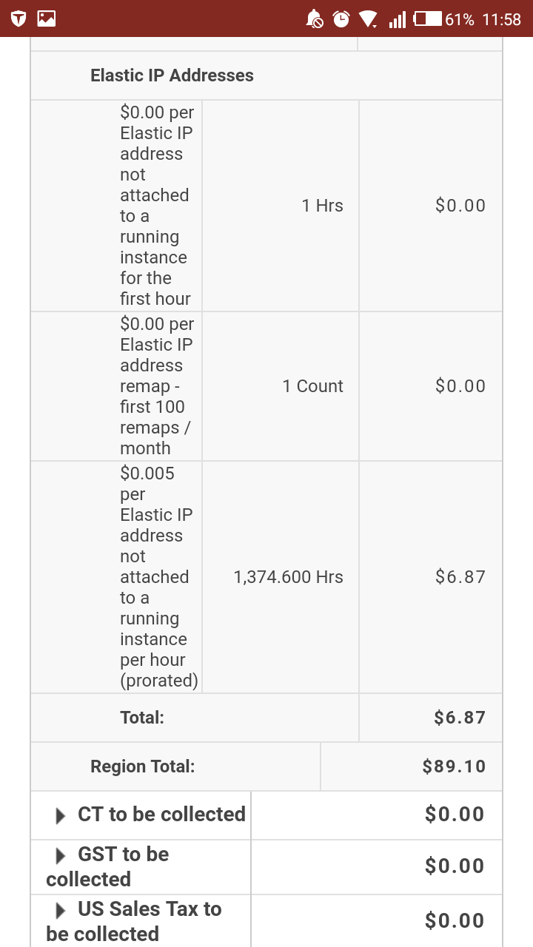Expand US Sales Tax to be collected
533x947 pixels.
(61, 911)
